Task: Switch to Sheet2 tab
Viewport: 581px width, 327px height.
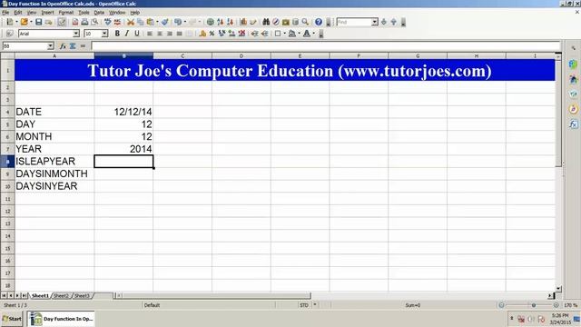Action: click(x=61, y=295)
